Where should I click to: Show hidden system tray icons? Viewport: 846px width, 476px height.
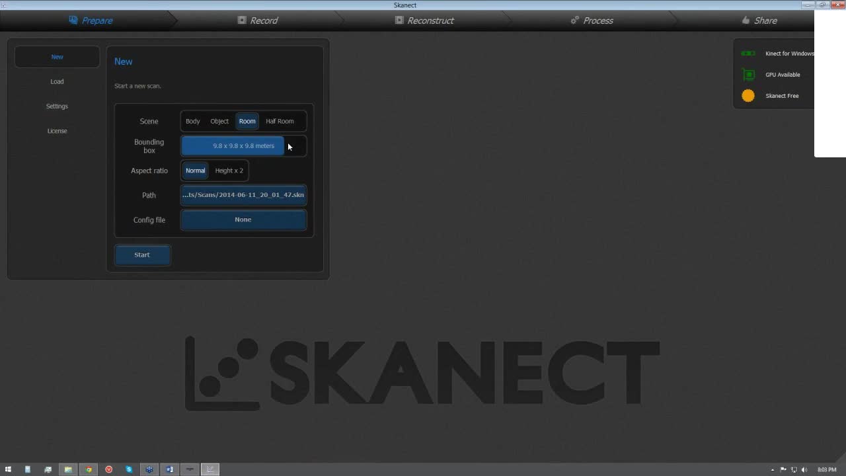(x=773, y=470)
